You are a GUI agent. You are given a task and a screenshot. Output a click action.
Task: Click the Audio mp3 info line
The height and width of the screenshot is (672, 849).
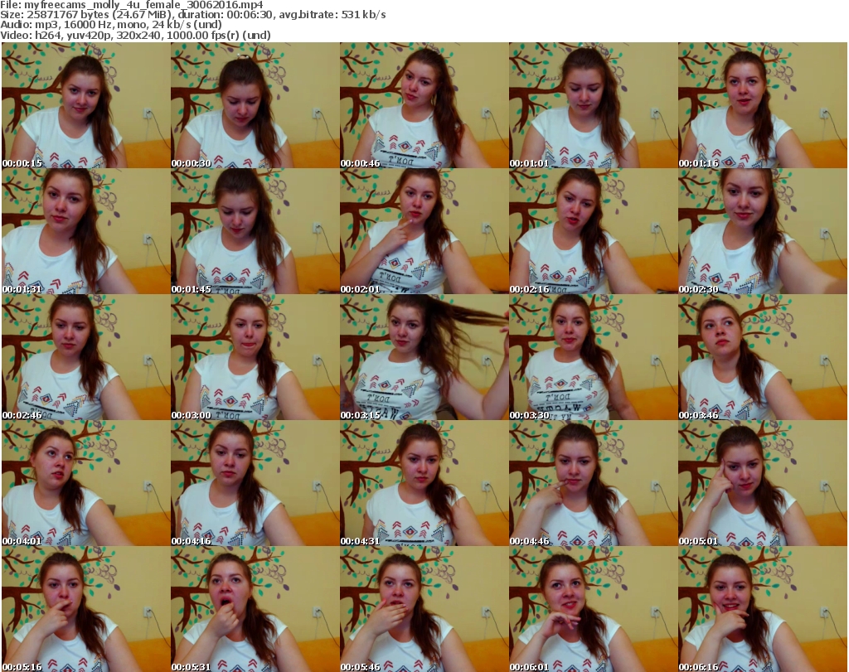pyautogui.click(x=111, y=25)
